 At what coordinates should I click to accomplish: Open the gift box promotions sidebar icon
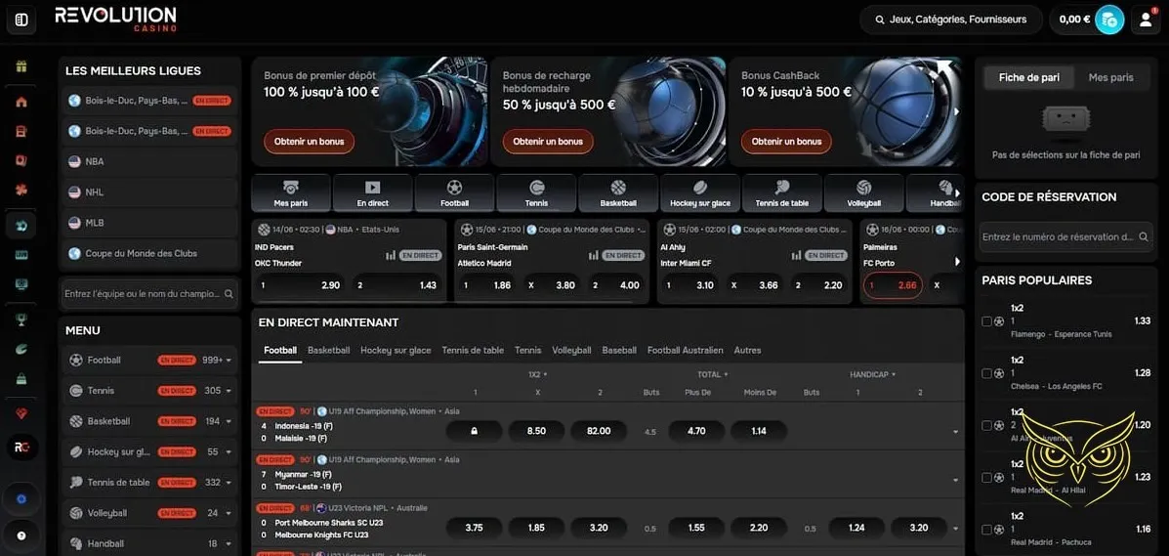point(21,66)
